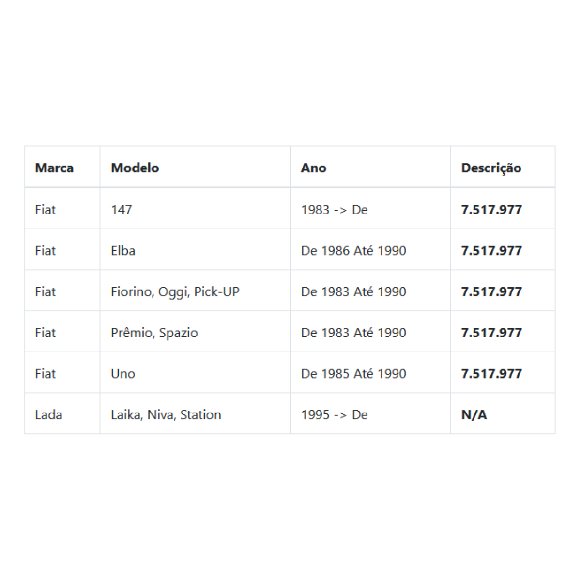
Task: Click the De 1986 Até 1990 cell
Action: coord(370,250)
